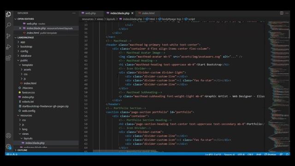The width and height of the screenshot is (295, 166).
Task: Change indentation via Spaces: 4 status
Action: [x=230, y=154]
